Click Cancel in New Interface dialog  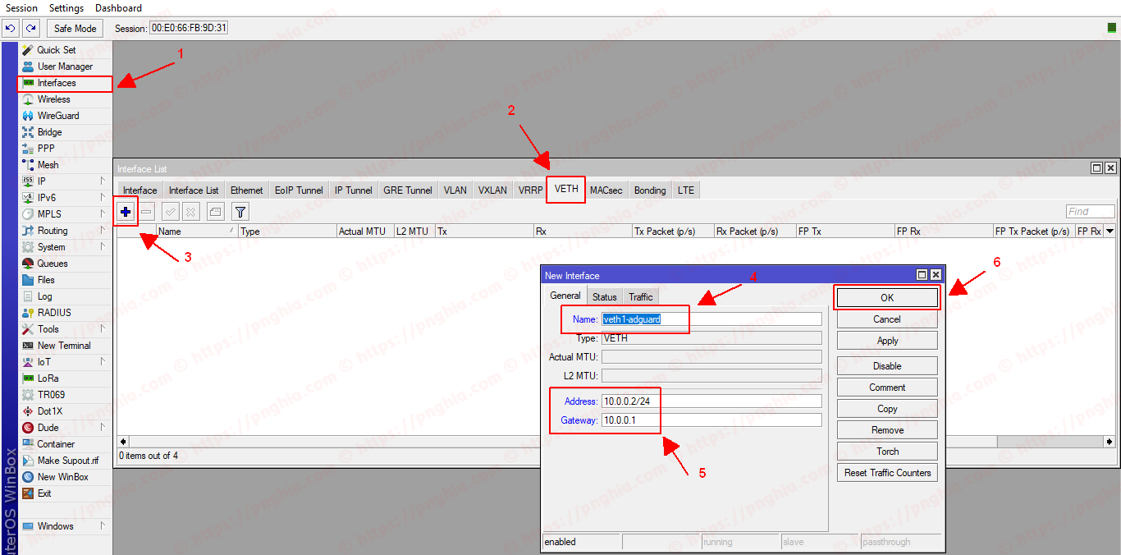click(887, 319)
